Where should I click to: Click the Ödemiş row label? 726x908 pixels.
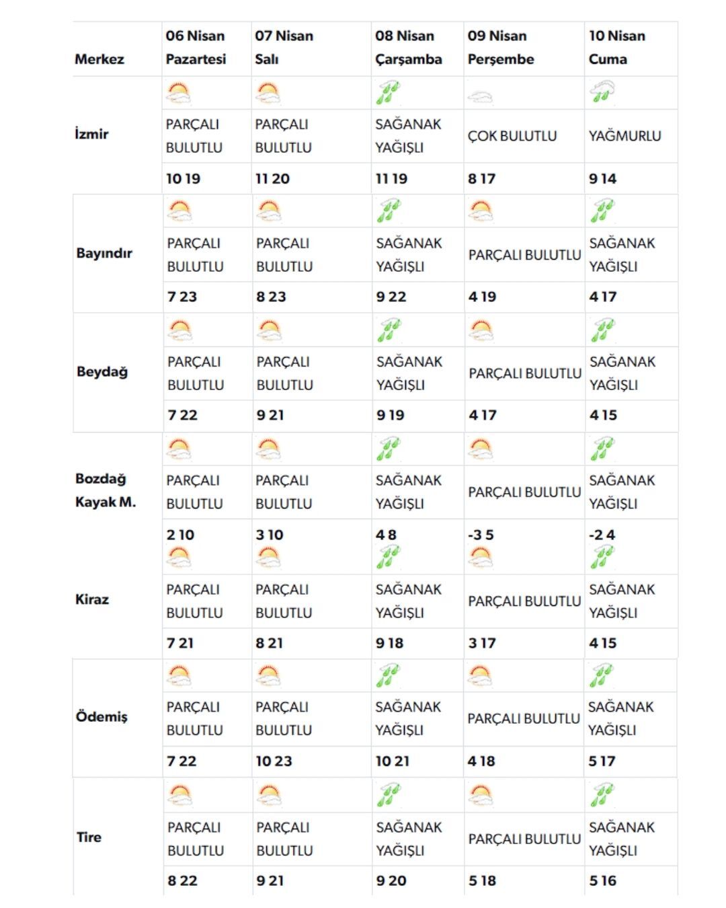click(101, 717)
